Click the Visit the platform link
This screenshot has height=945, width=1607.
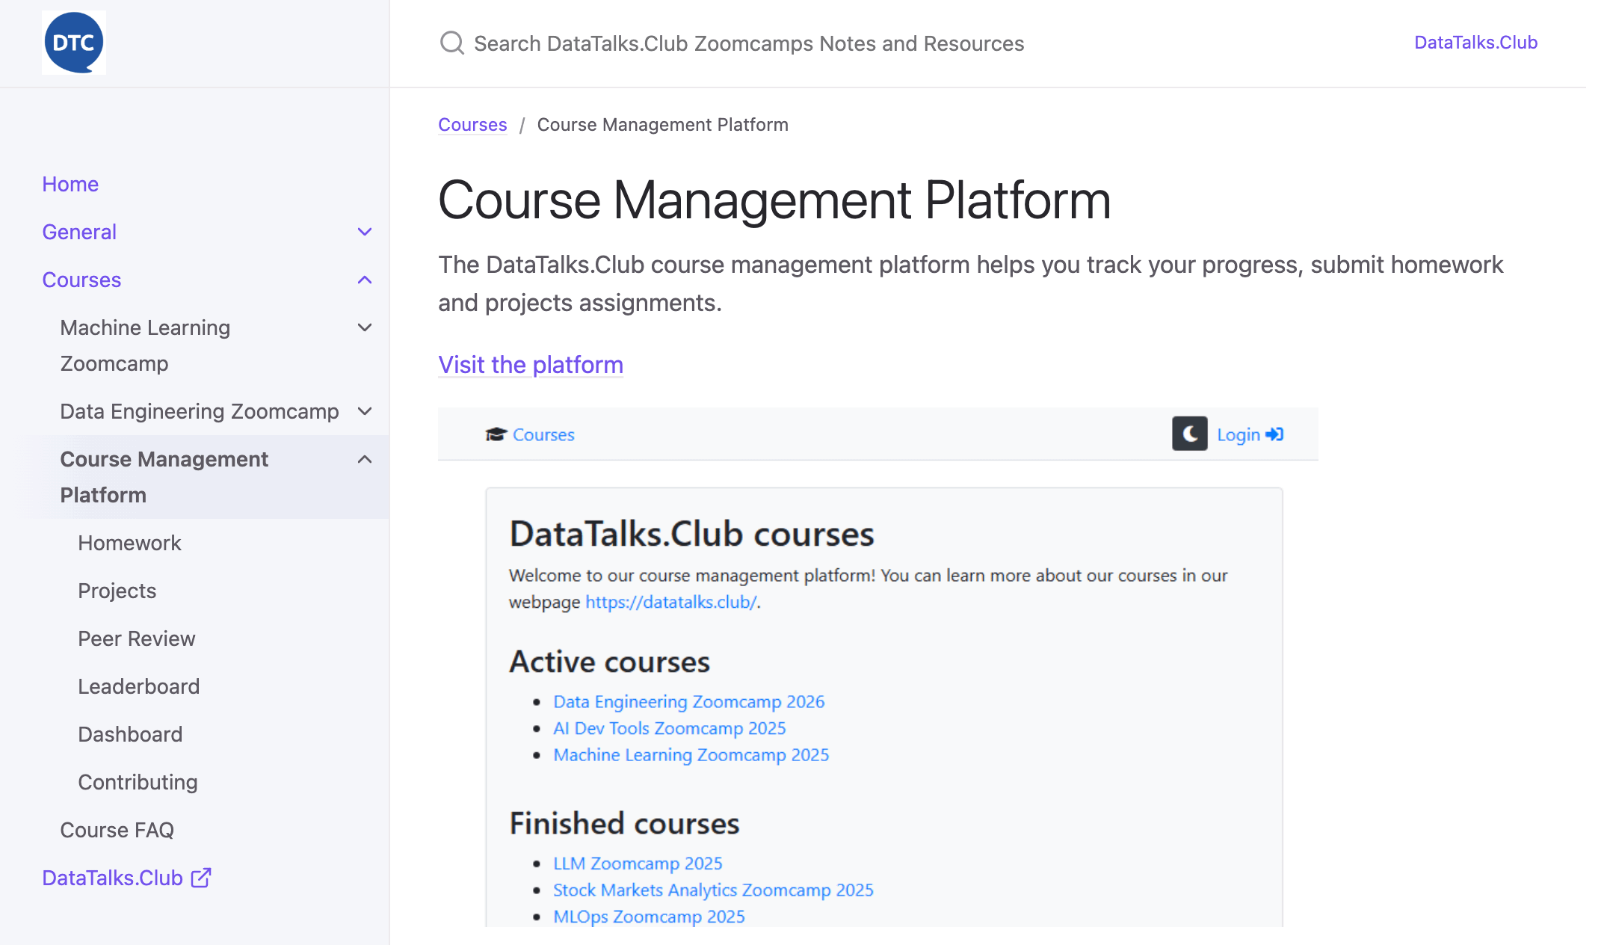pyautogui.click(x=531, y=365)
